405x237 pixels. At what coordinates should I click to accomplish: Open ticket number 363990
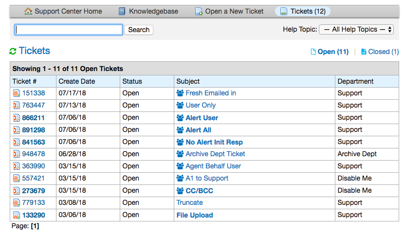34,166
